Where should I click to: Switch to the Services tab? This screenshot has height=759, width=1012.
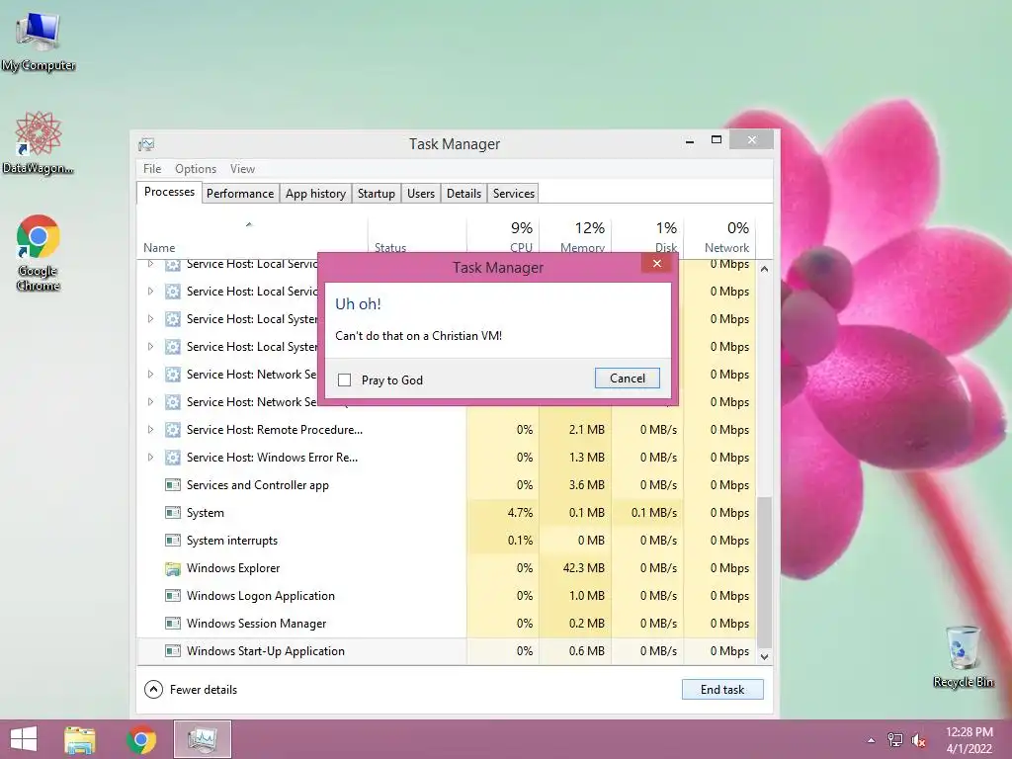coord(514,194)
